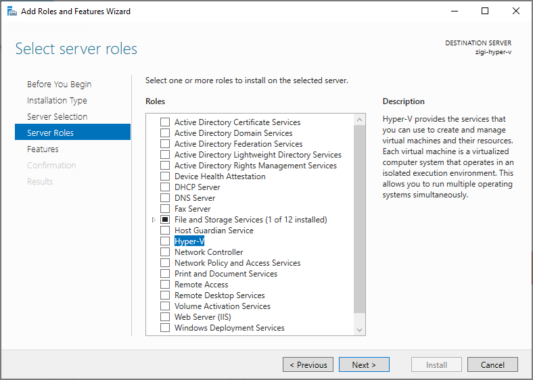Screen dimensions: 533x380
Task: Cancel the wizard
Action: (492, 364)
